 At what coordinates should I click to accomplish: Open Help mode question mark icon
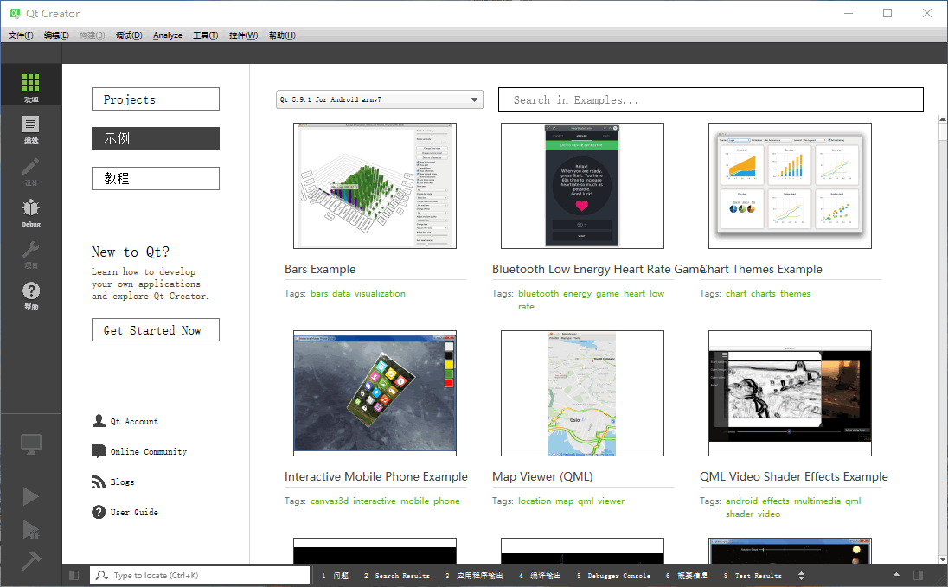coord(31,294)
